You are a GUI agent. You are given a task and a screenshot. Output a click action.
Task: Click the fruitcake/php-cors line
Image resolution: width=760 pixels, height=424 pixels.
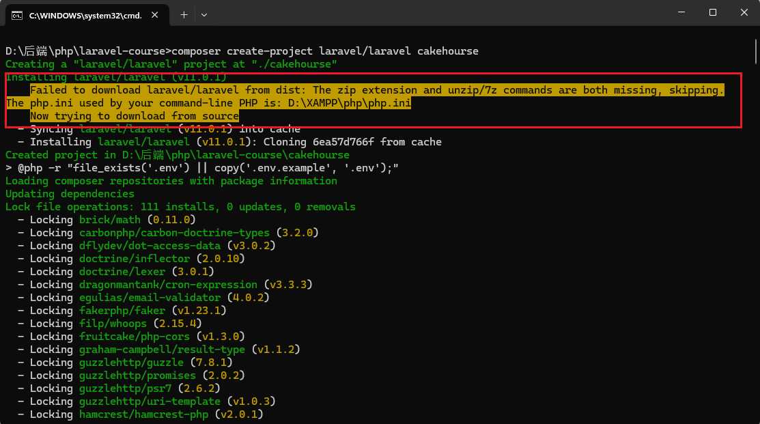click(x=131, y=337)
